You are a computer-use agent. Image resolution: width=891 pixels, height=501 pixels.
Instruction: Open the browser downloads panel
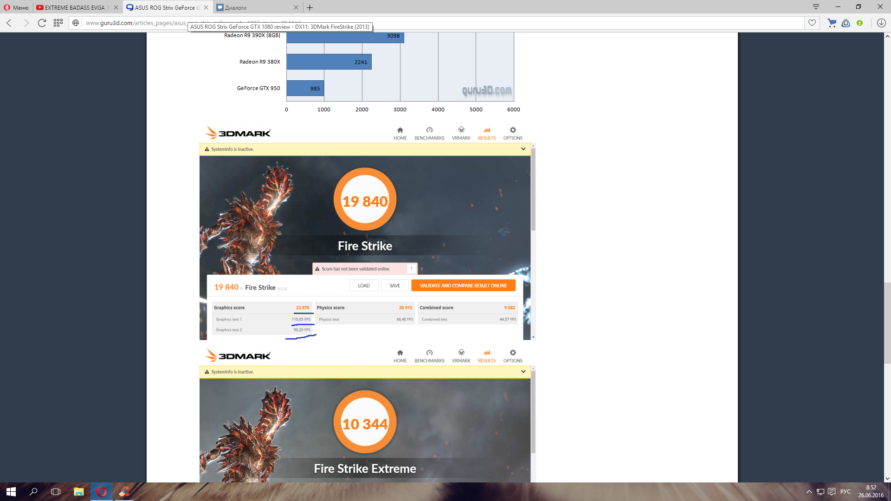click(881, 23)
